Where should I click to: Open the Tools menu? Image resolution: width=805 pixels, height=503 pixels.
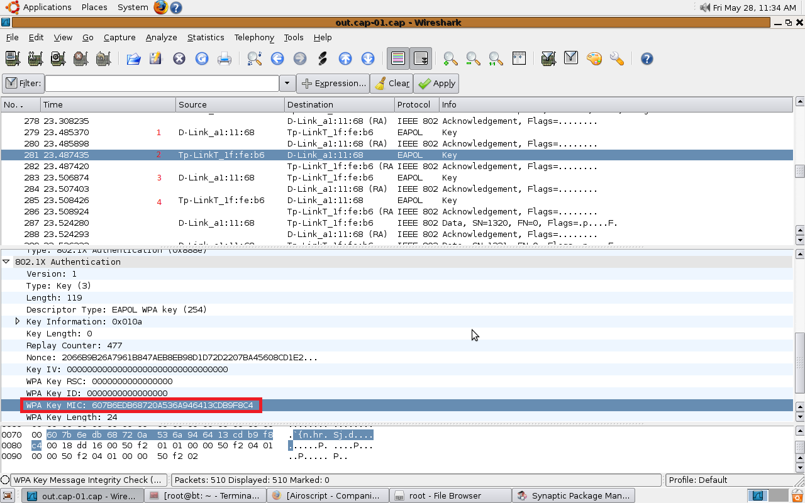(x=294, y=37)
